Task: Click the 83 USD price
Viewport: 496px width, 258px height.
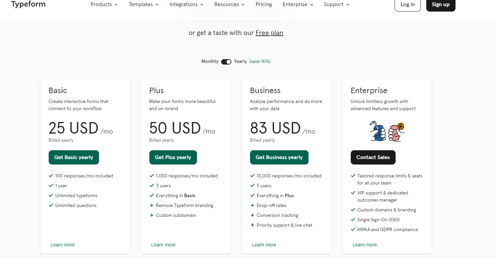Action: tap(275, 128)
